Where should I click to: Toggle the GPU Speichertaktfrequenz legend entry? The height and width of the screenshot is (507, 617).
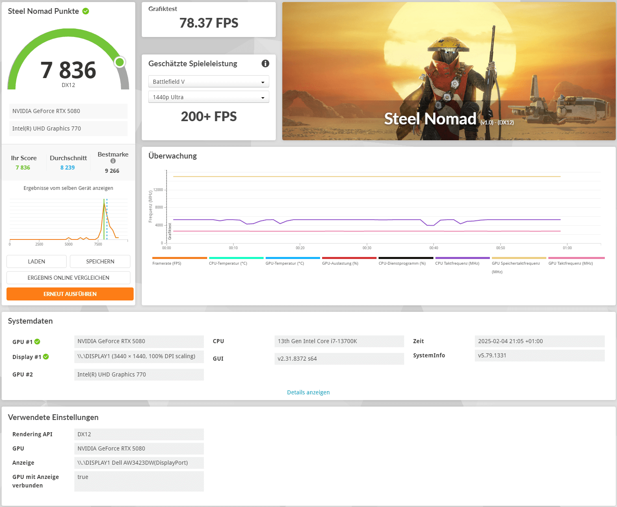pos(519,265)
